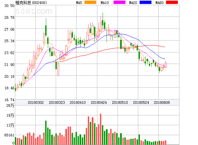The width and height of the screenshot is (198, 145).
Task: Click the 20180302 date label
Action: click(36, 102)
